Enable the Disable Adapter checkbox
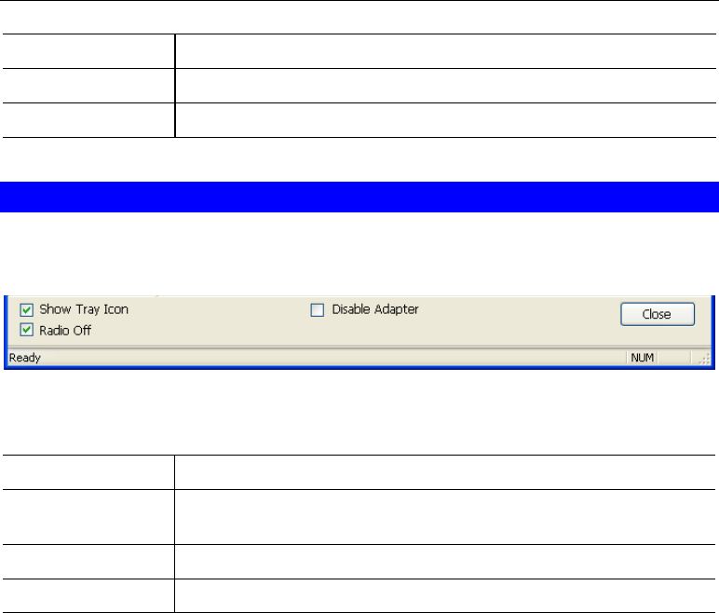The image size is (719, 613). [x=318, y=310]
